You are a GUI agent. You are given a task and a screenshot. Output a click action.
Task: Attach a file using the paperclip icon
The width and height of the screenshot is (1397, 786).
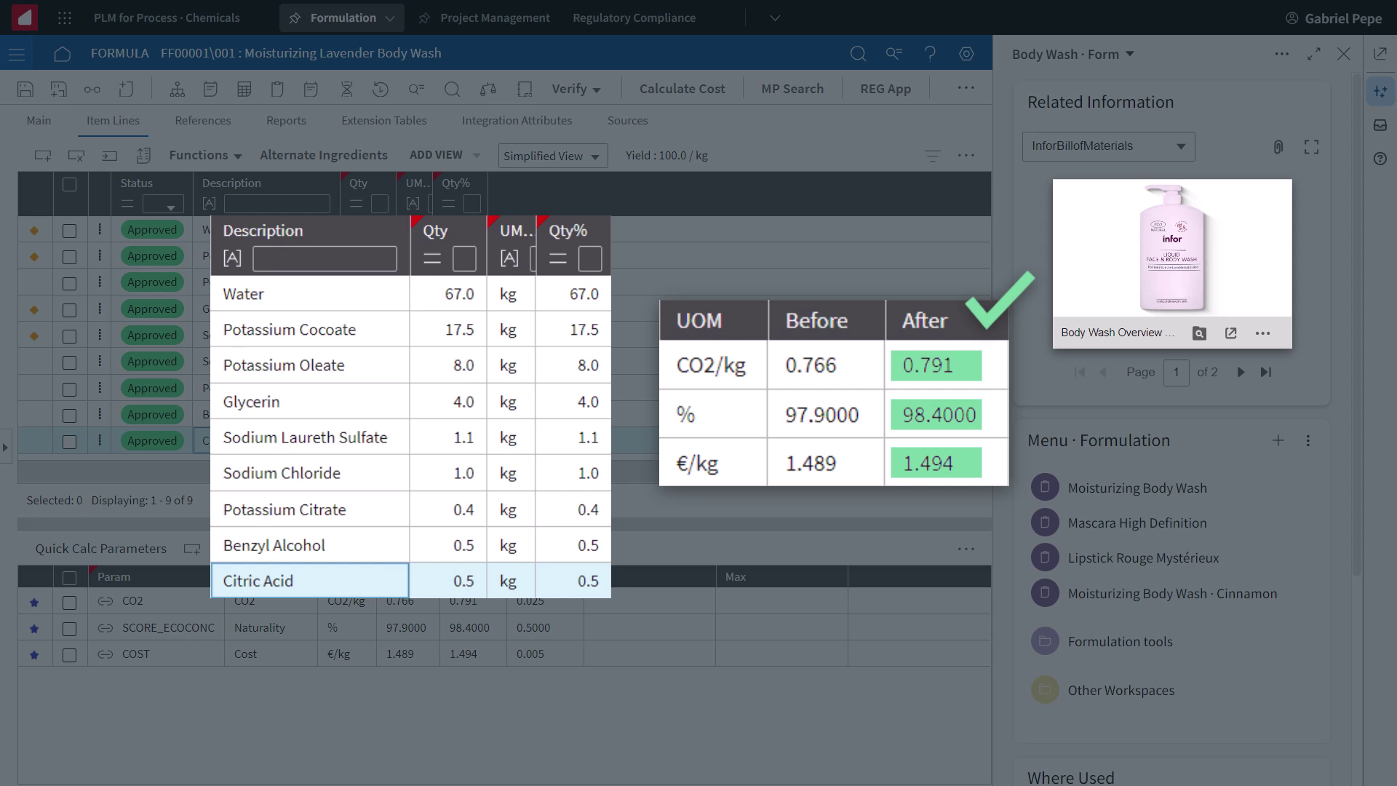[1279, 146]
